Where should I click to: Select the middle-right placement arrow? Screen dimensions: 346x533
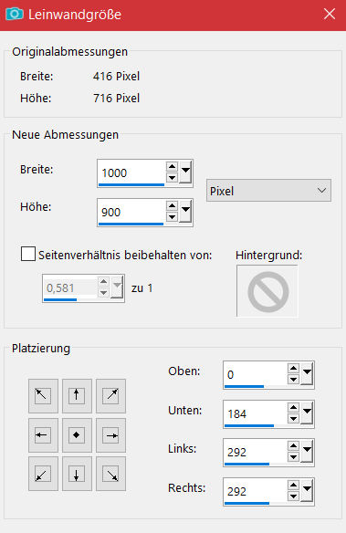[110, 435]
